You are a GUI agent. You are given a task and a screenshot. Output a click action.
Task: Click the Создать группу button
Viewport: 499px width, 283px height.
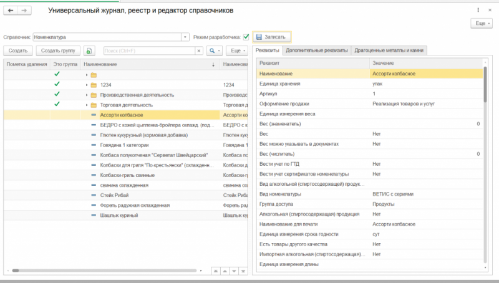point(58,51)
